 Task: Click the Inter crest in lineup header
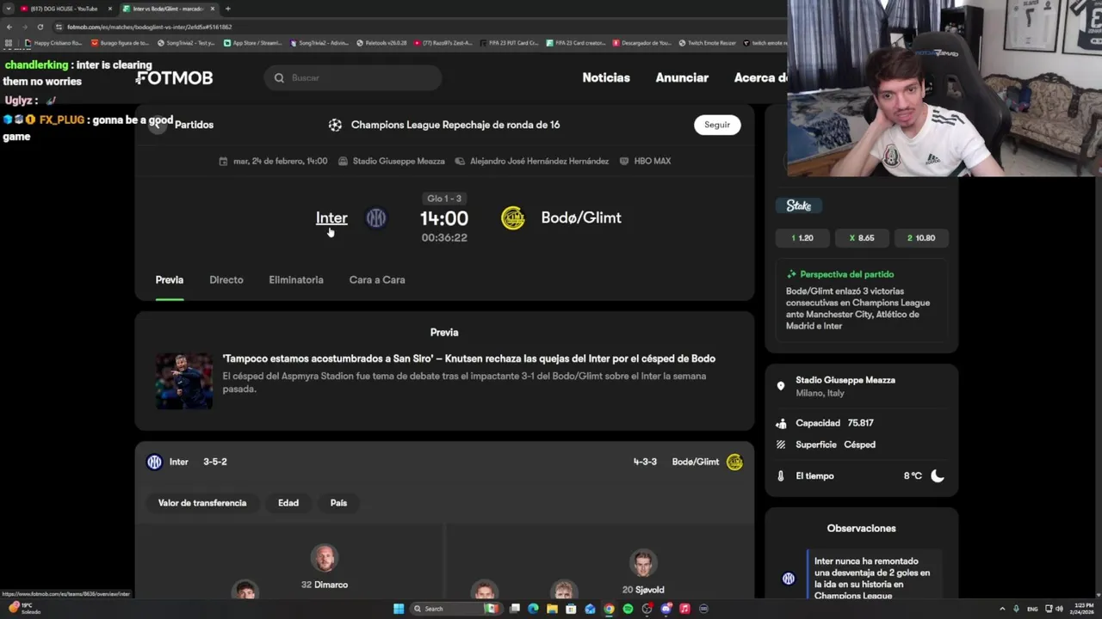[x=154, y=462]
